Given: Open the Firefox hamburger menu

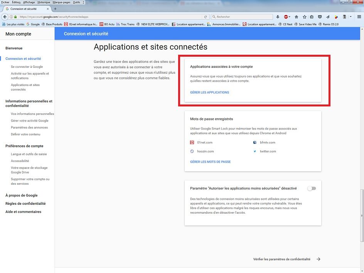Looking at the screenshot, I should point(359,17).
